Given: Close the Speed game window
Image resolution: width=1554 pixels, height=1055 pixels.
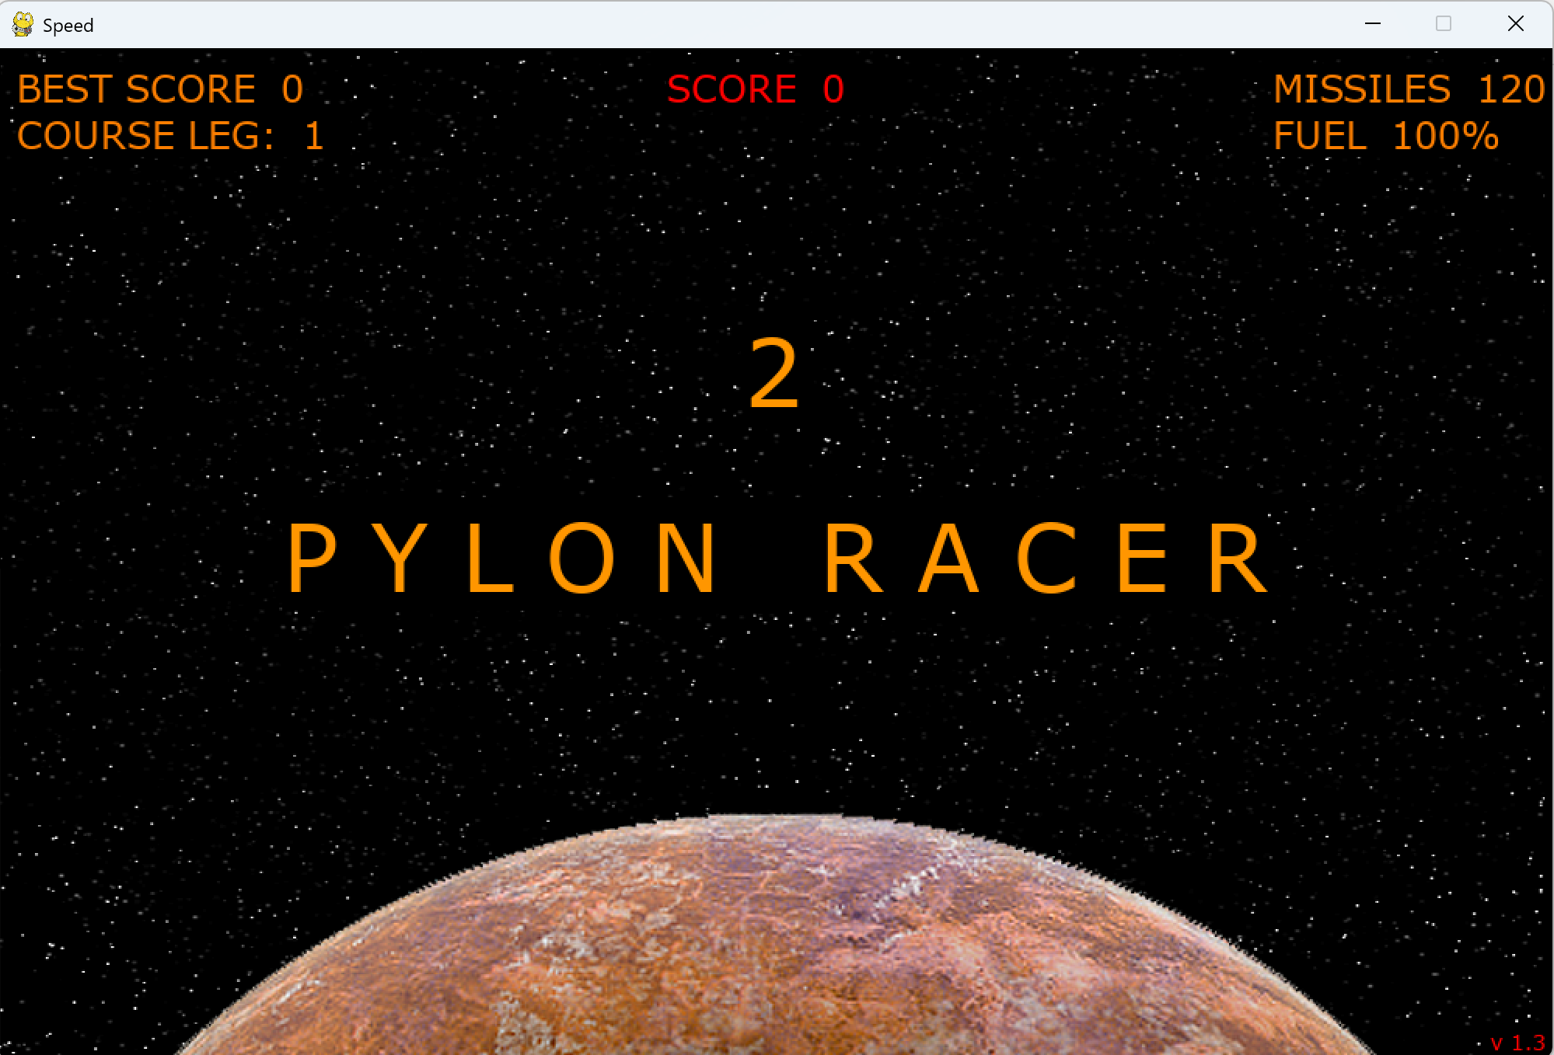Looking at the screenshot, I should (x=1515, y=24).
